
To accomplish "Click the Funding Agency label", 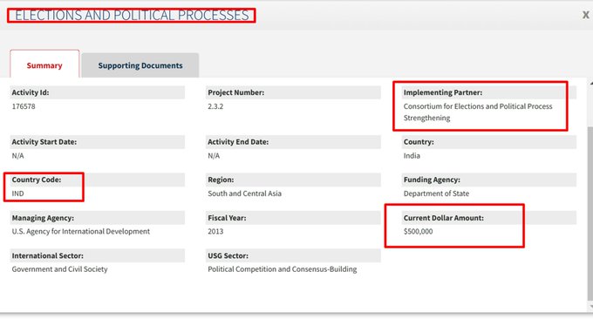I will coord(432,180).
